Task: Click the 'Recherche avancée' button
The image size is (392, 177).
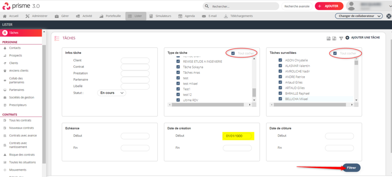Action: pos(296,6)
